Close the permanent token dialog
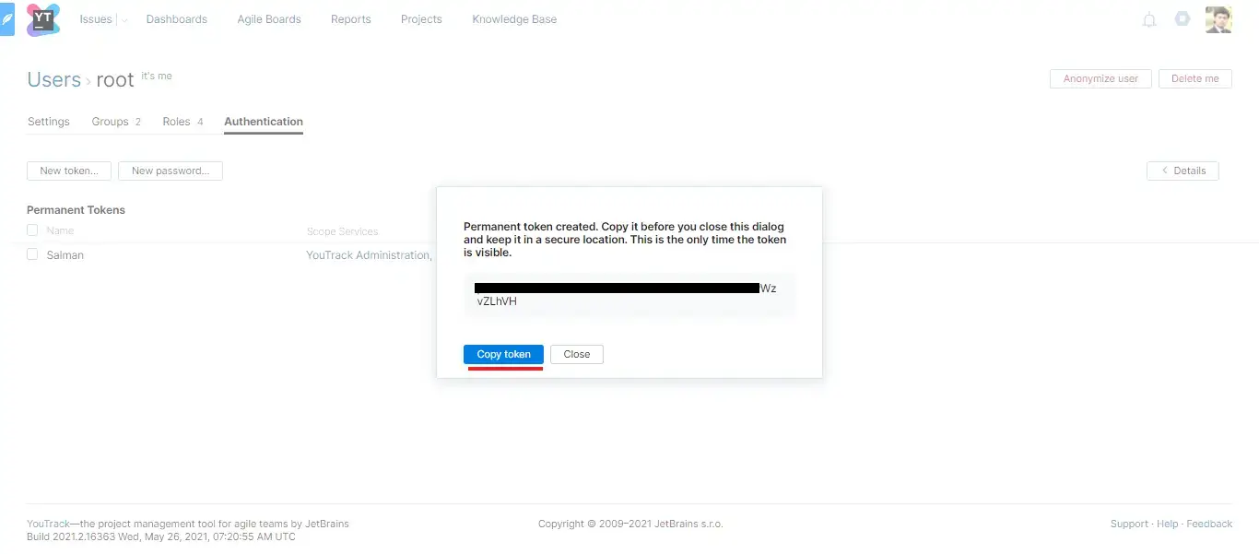The height and width of the screenshot is (554, 1259). pos(576,354)
